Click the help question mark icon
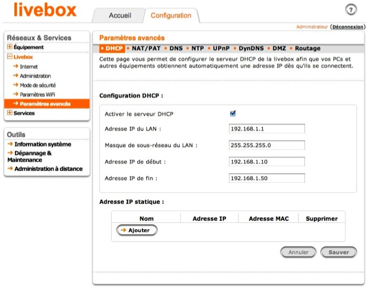This screenshot has width=368, height=288. [351, 11]
